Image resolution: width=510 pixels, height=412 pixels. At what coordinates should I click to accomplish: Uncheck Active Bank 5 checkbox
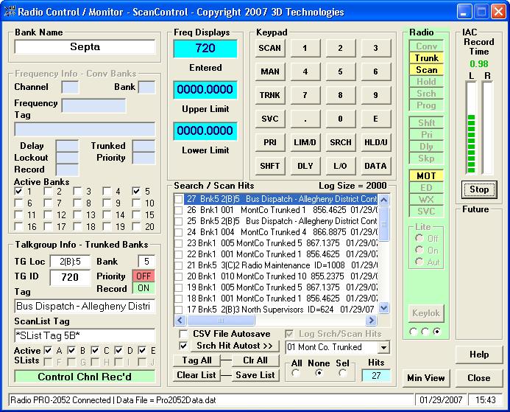[137, 191]
